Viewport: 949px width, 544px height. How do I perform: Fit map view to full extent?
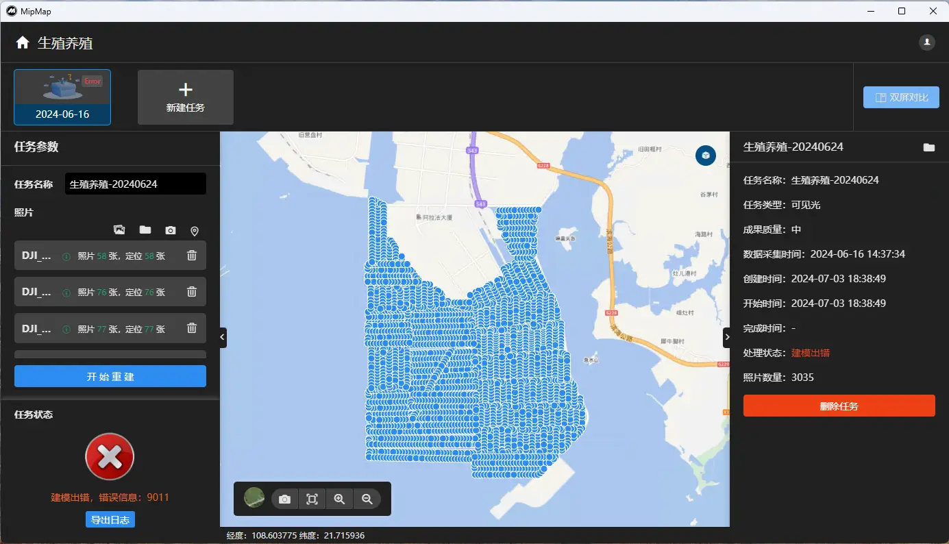click(x=312, y=499)
